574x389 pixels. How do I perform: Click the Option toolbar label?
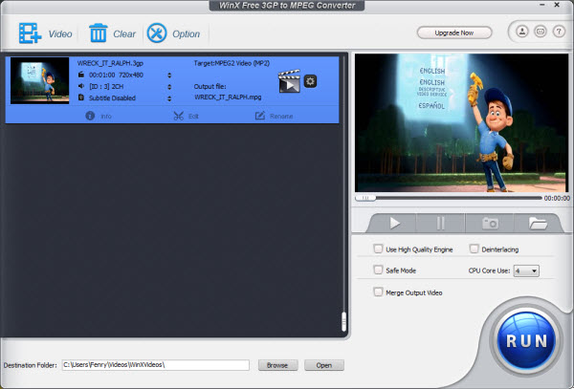pos(186,34)
